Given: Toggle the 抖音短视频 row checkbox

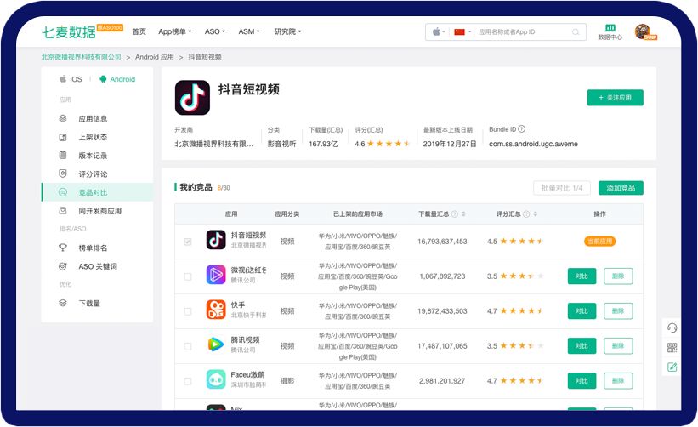Looking at the screenshot, I should (x=188, y=242).
